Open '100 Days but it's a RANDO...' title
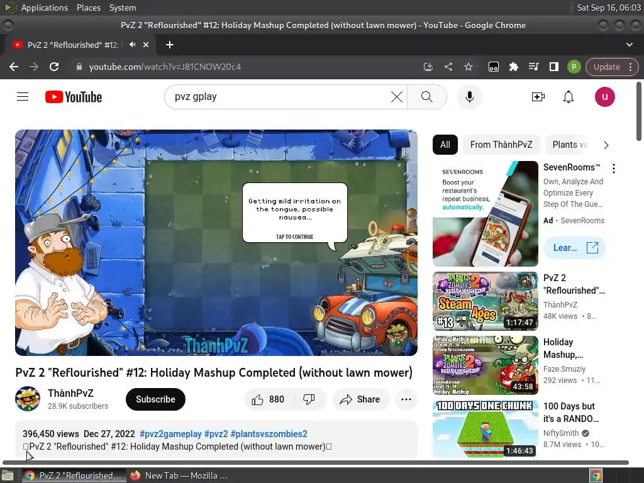This screenshot has width=644, height=483. (571, 413)
